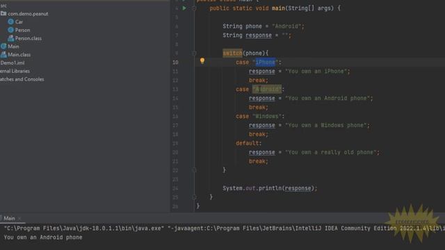Open the Person class in project tree
Screen dimensions: 445x250
[22, 30]
